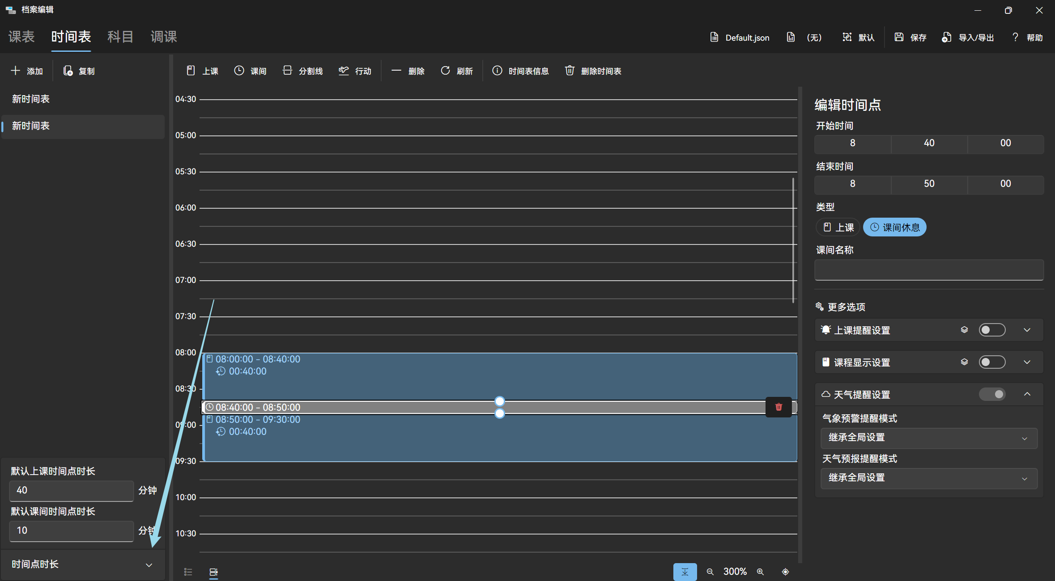Click the 刷新 refresh icon
1055x581 pixels.
pos(445,71)
